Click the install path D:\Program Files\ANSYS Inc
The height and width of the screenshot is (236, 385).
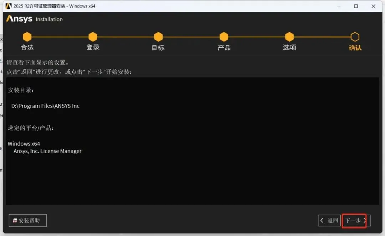(x=45, y=106)
